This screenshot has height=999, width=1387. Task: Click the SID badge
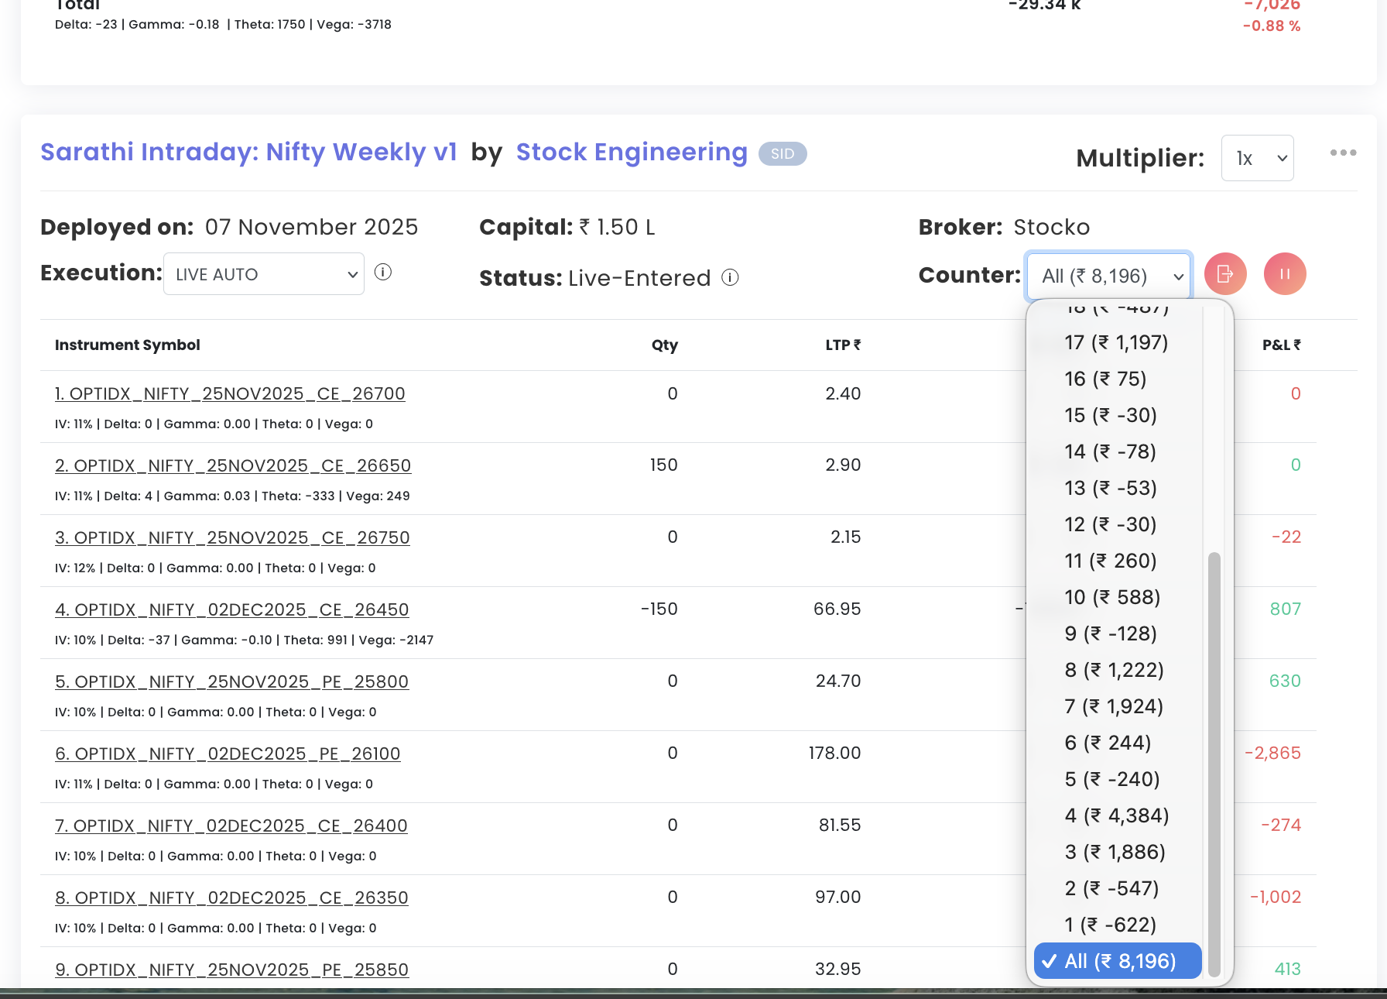click(x=783, y=153)
